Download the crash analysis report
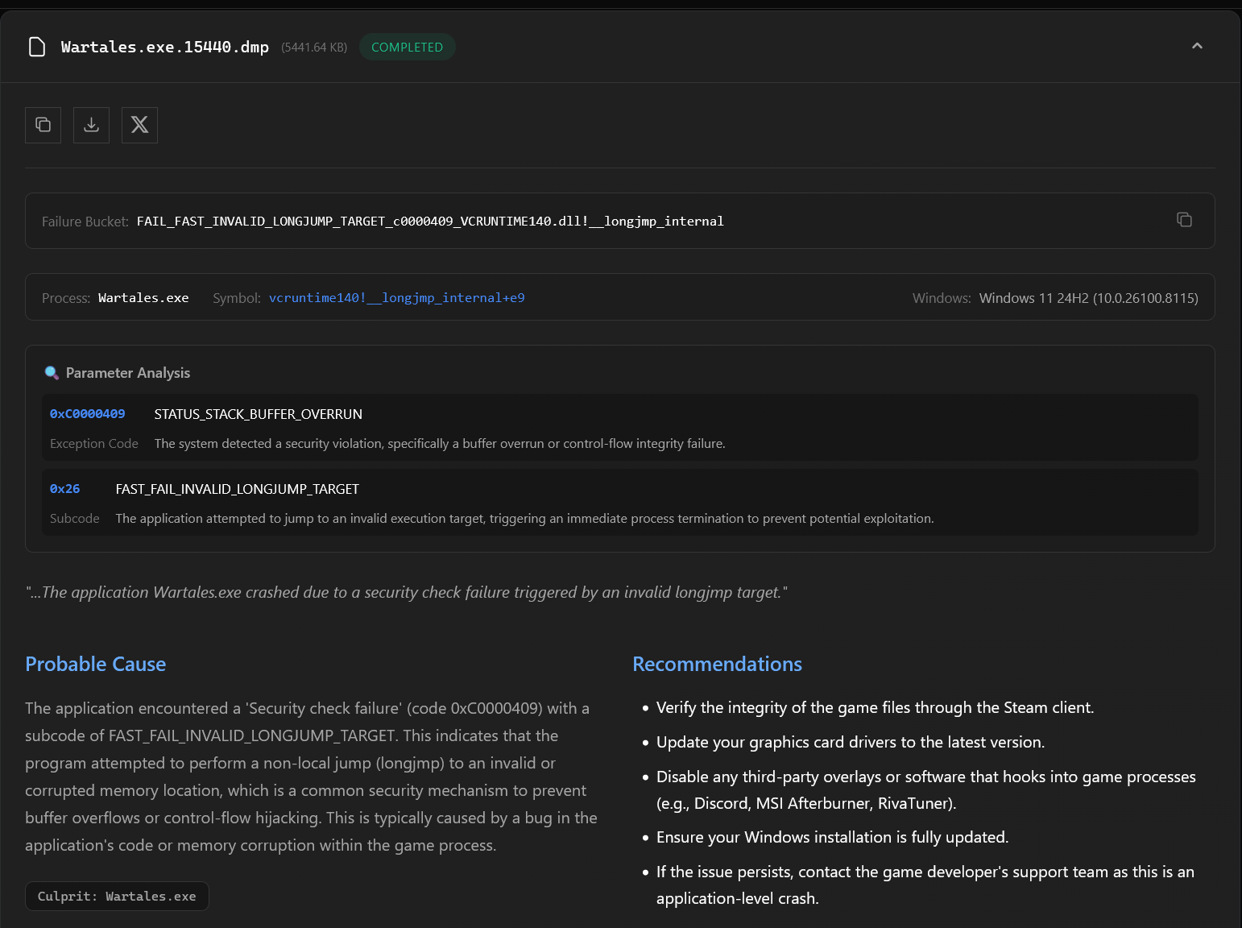This screenshot has width=1242, height=928. [91, 125]
